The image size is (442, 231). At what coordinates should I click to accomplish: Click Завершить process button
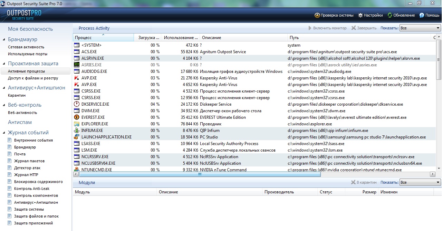coord(364,28)
